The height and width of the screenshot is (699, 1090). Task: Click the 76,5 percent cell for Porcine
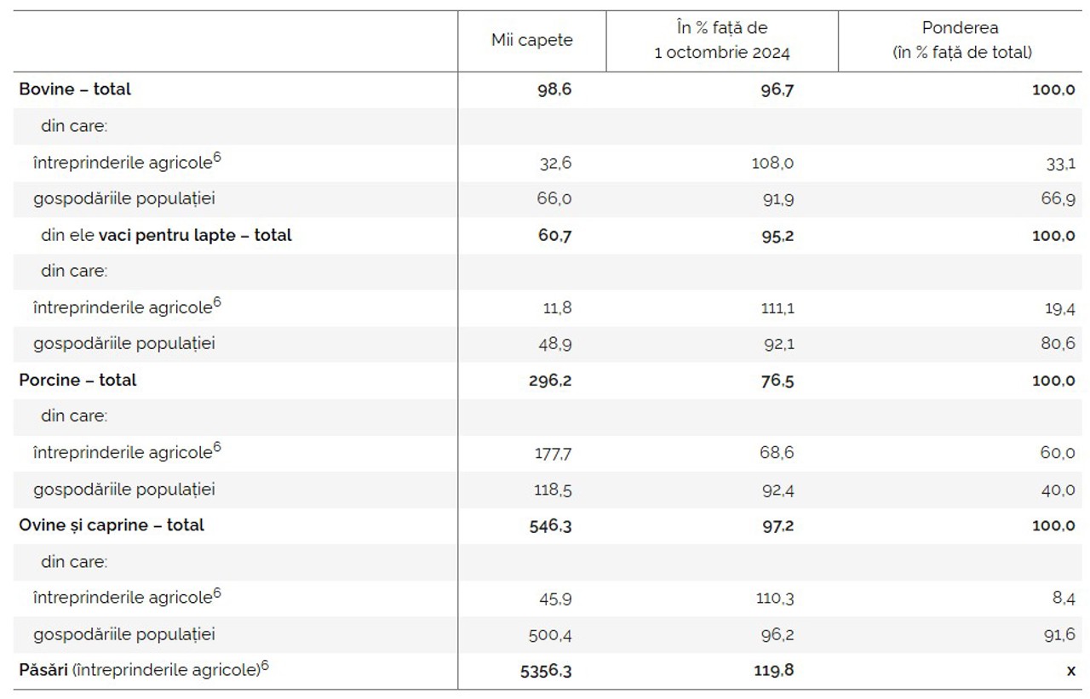777,381
